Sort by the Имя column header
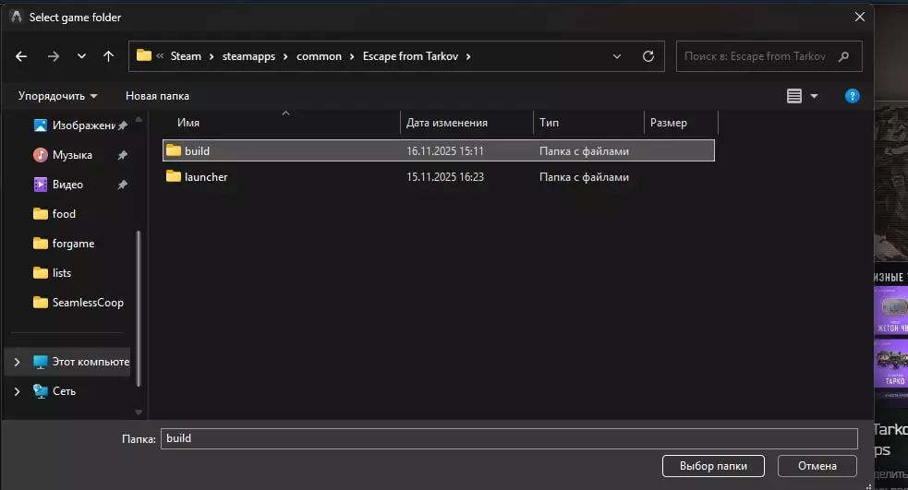 click(x=188, y=123)
